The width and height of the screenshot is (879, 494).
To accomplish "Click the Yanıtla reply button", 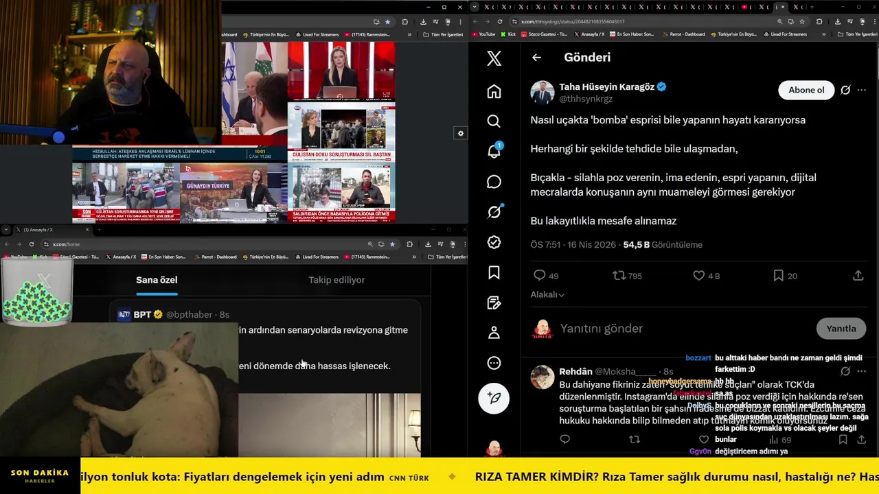I will click(x=841, y=329).
